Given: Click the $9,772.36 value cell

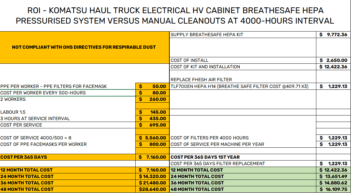Looking at the screenshot, I should [333, 35].
